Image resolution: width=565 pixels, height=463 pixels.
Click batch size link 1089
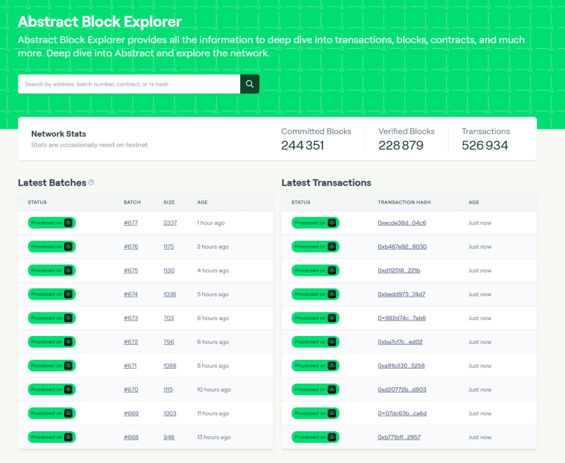click(x=170, y=366)
